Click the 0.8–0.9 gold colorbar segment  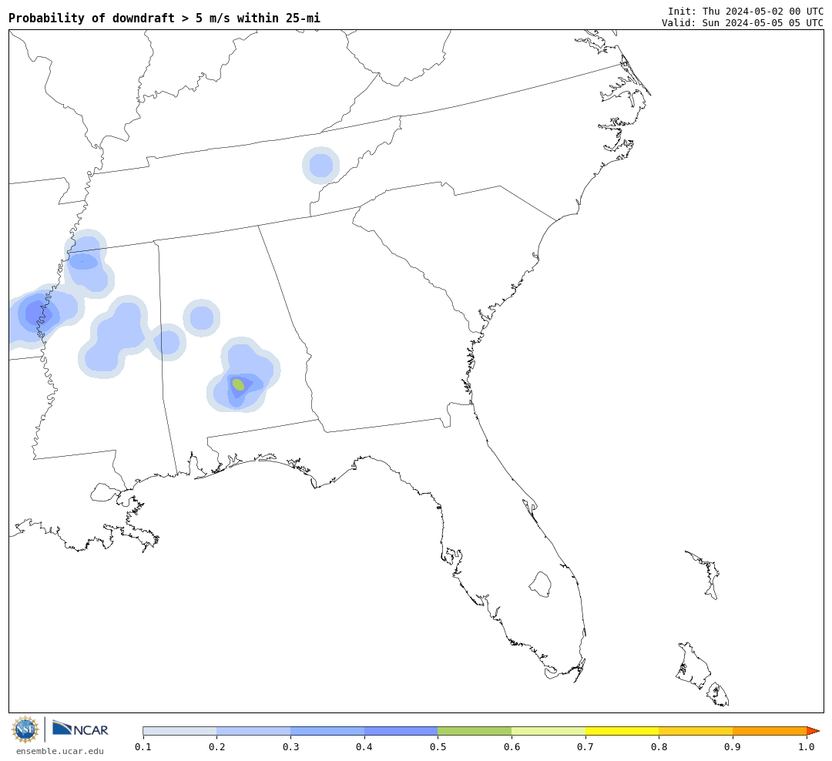click(x=696, y=731)
